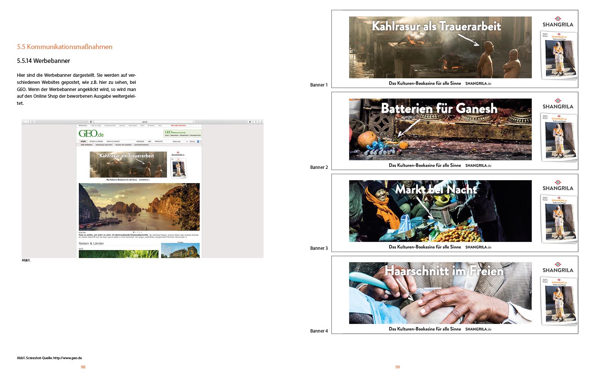595x382 pixels.
Task: Open the Safari downloads icon
Action: [x=250, y=122]
